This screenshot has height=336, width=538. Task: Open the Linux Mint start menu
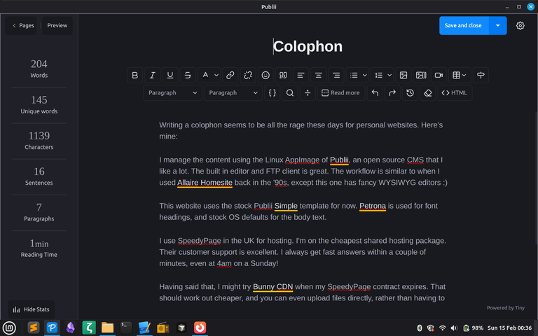(9, 328)
